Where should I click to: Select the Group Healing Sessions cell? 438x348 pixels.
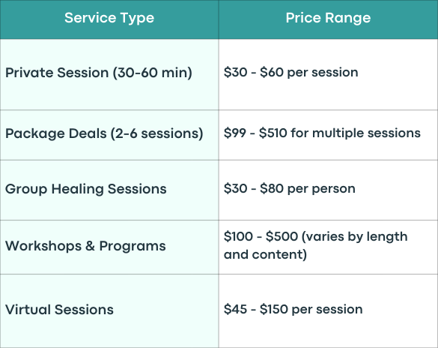(109, 190)
